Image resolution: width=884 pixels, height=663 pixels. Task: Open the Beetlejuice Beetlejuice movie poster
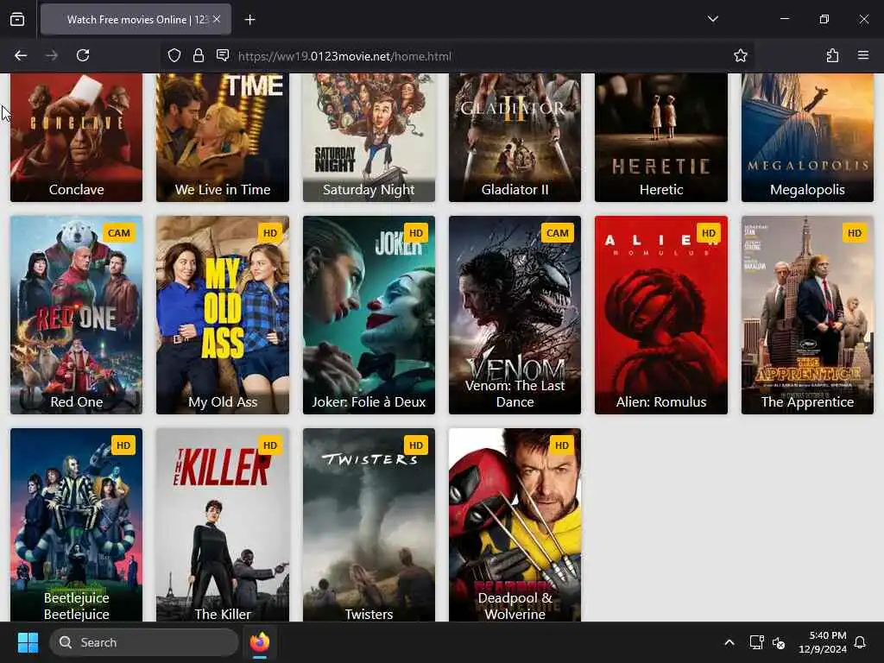click(76, 525)
